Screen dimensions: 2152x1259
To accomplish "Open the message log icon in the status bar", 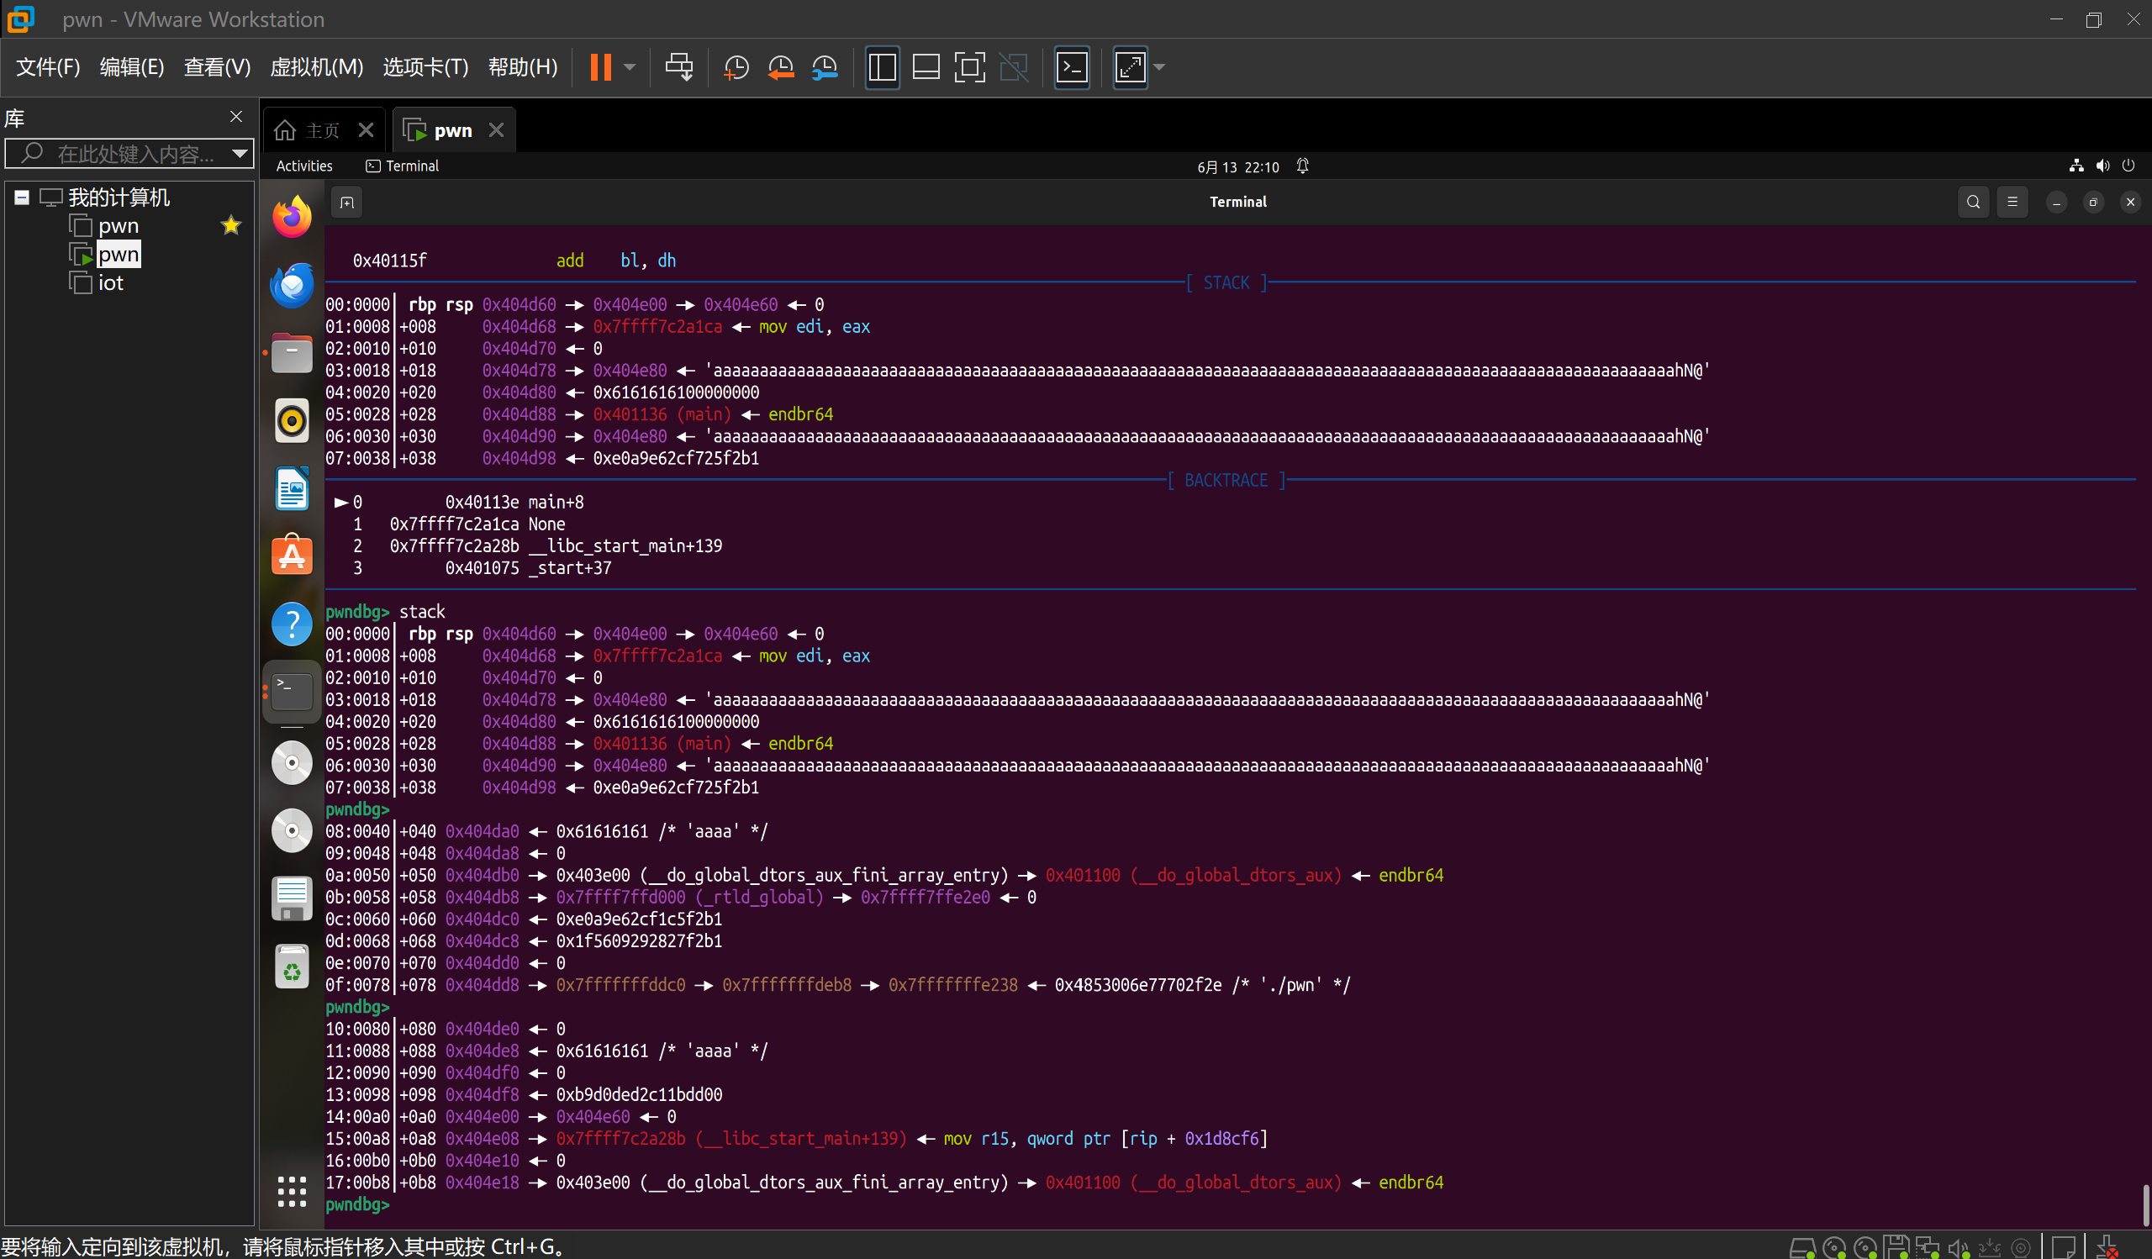I will [x=2064, y=1247].
